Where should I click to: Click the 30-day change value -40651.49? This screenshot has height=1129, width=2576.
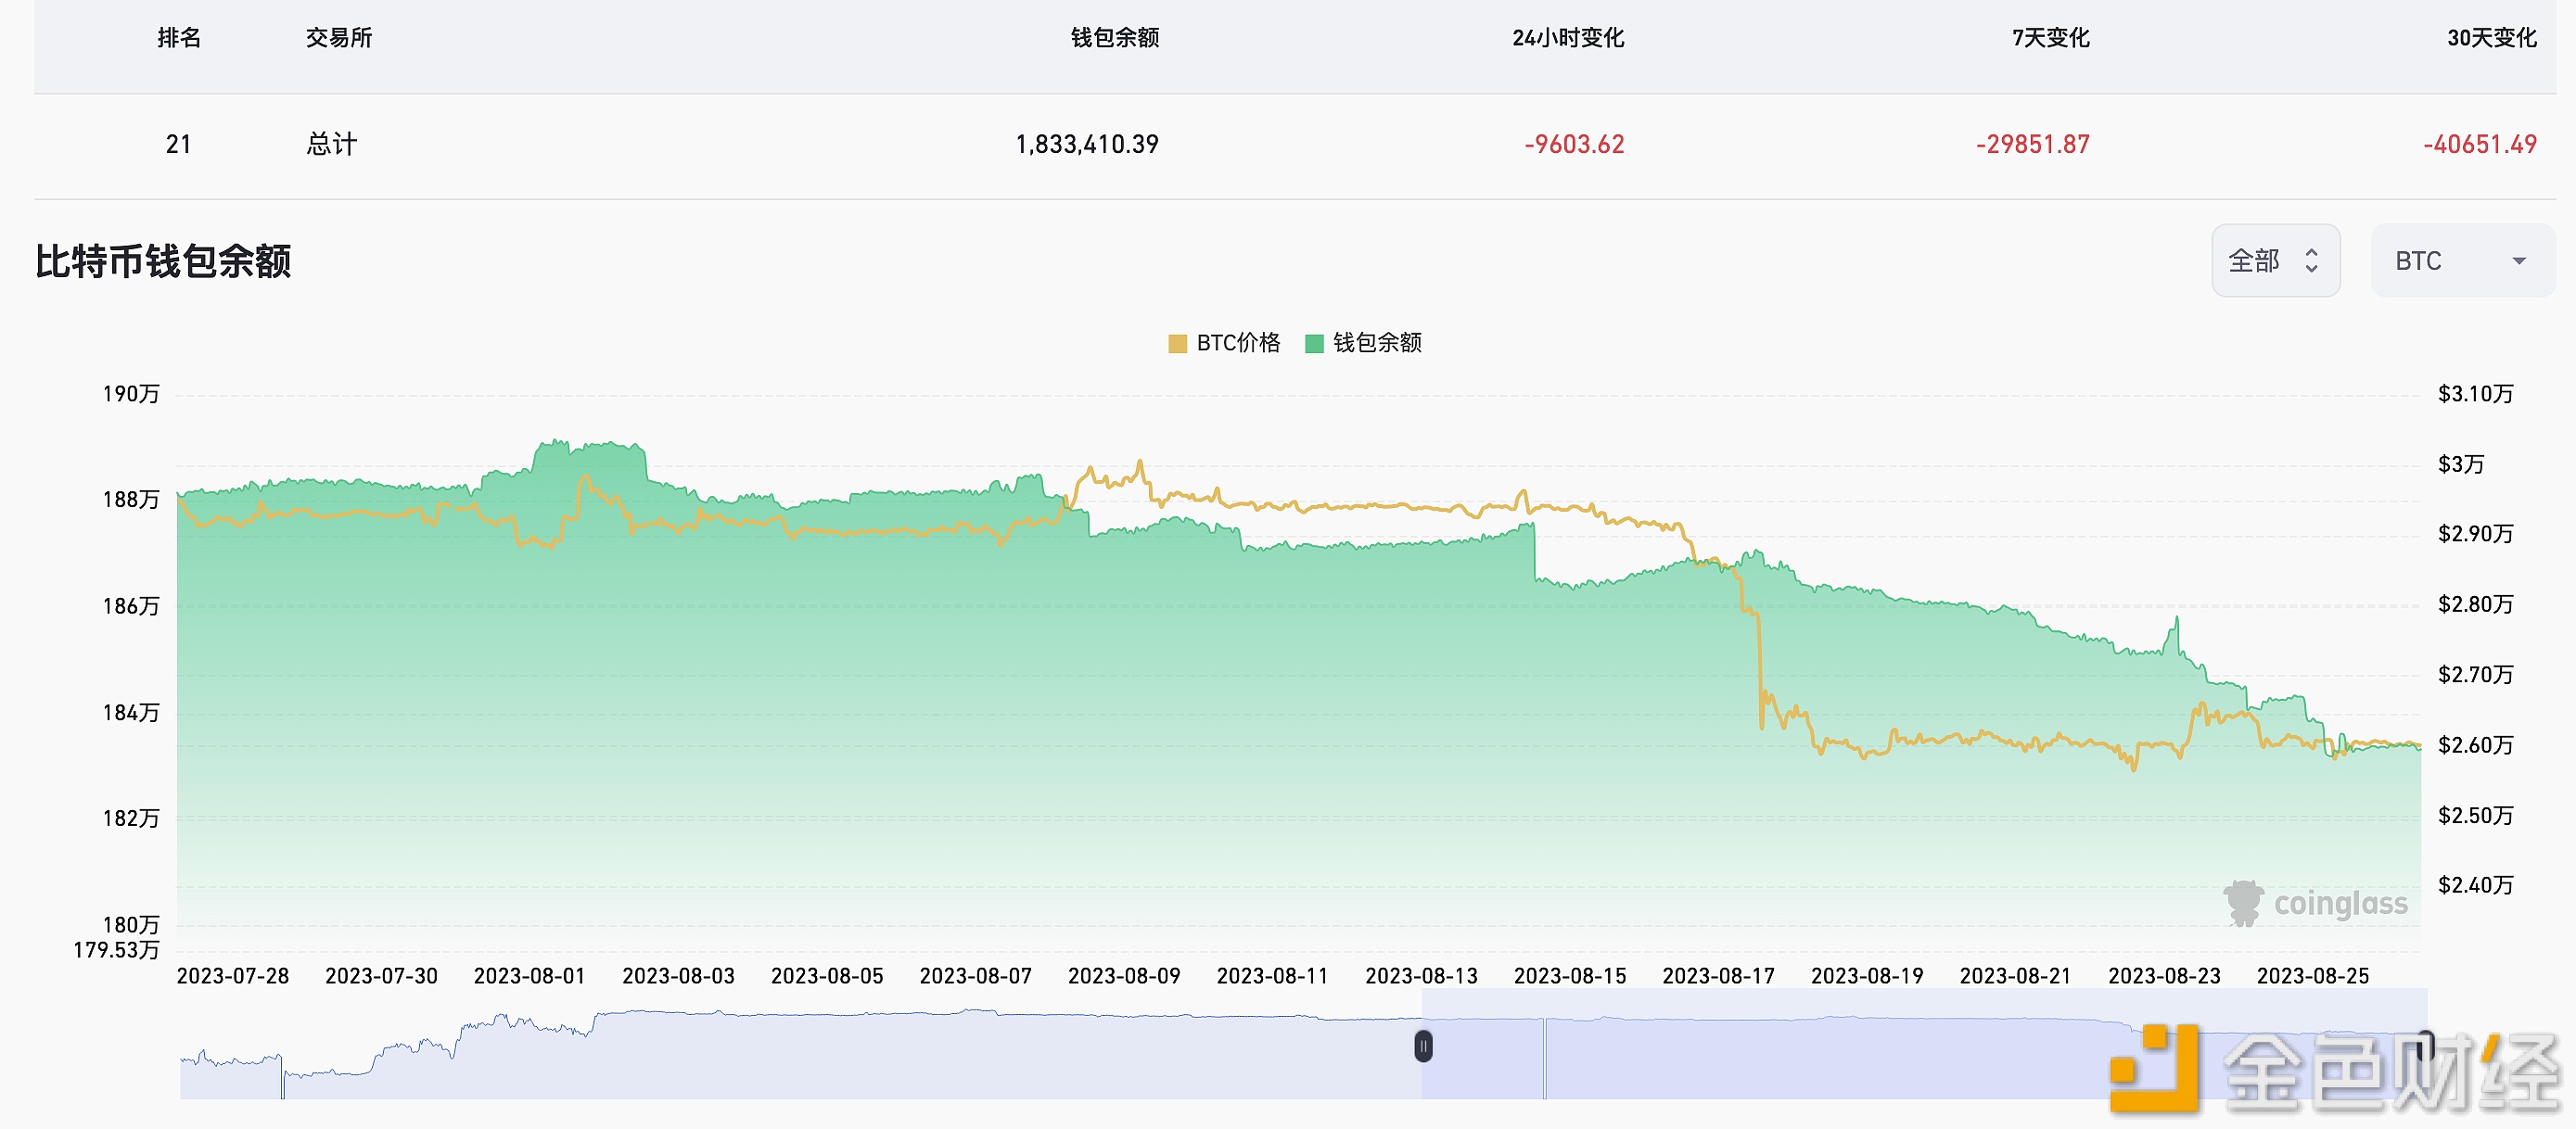pyautogui.click(x=2480, y=144)
